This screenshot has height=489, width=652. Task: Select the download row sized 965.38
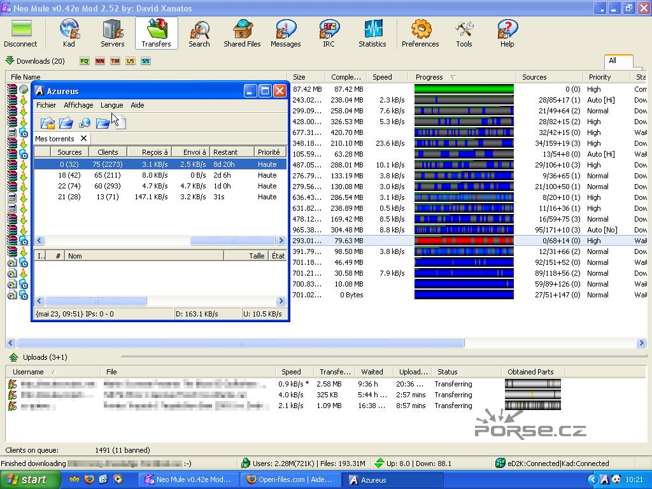pos(326,229)
